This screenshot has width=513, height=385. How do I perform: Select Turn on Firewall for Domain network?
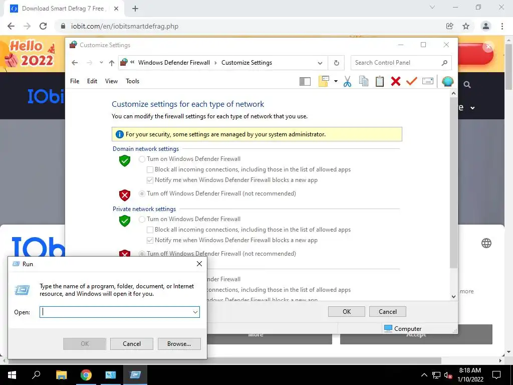tap(142, 159)
